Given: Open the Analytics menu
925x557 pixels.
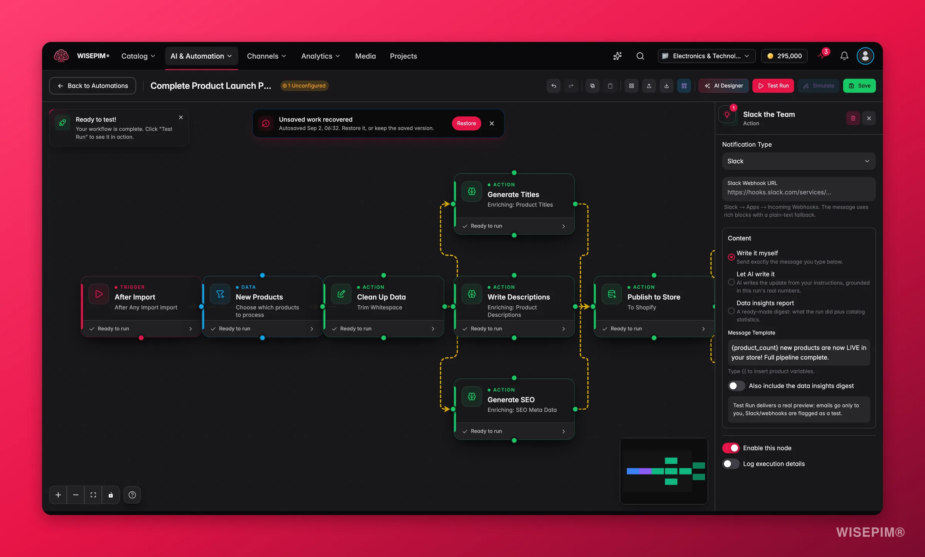Looking at the screenshot, I should tap(320, 56).
